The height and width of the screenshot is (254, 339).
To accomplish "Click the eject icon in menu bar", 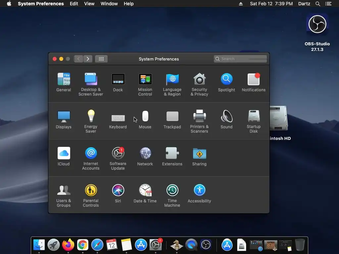I will [241, 4].
